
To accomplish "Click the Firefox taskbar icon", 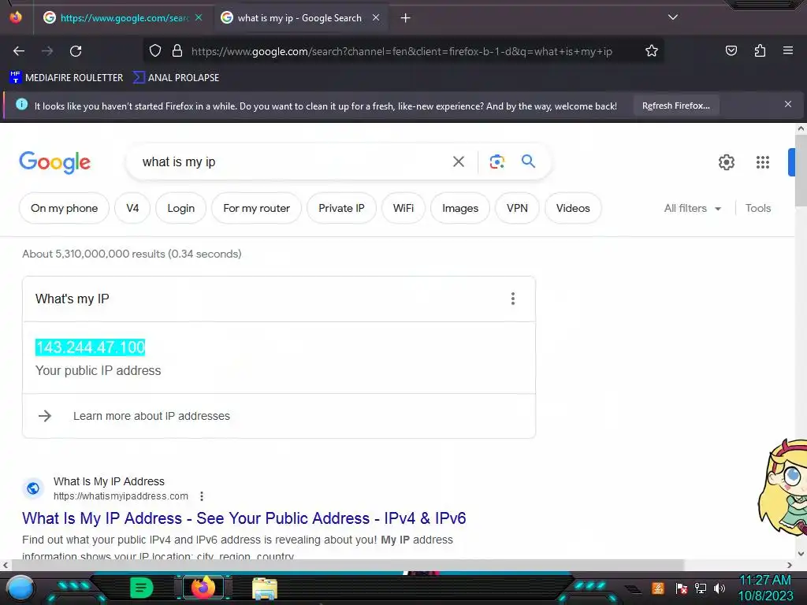I will (x=203, y=588).
